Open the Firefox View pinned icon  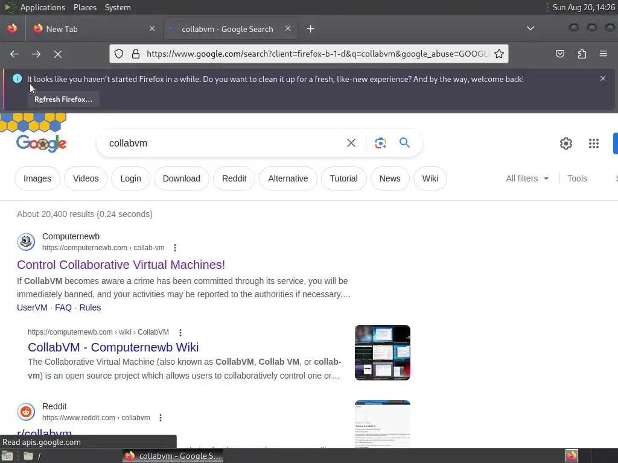[12, 28]
